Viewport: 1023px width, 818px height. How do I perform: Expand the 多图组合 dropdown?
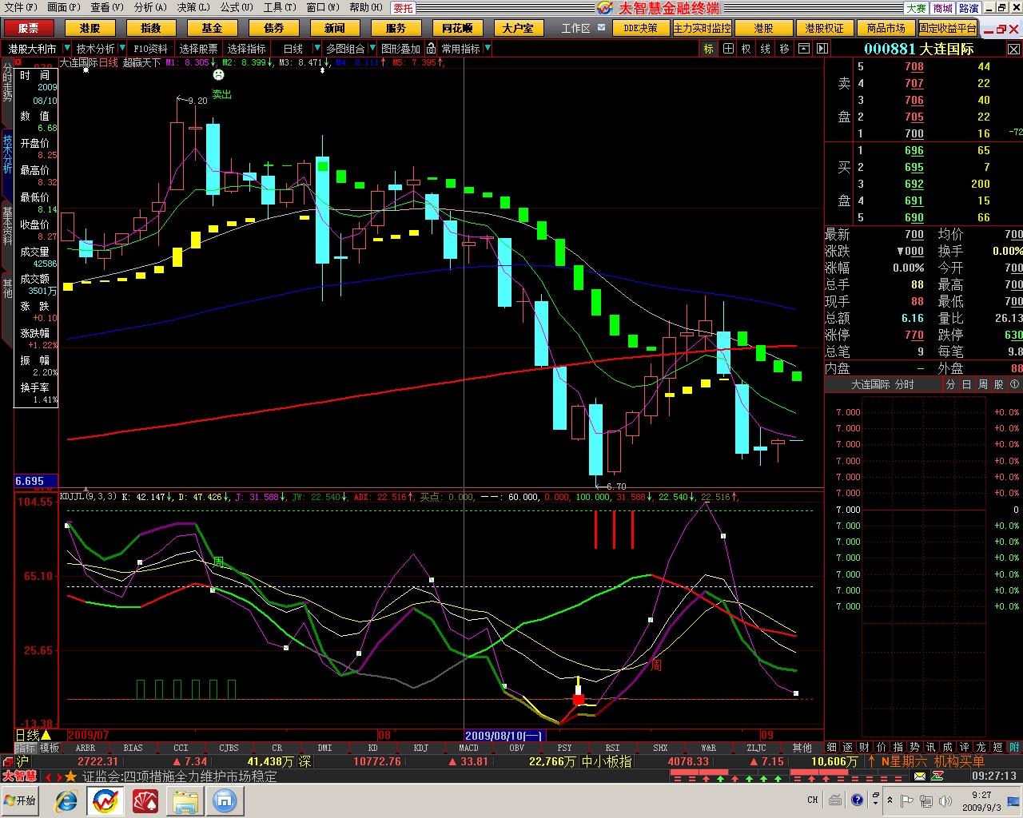click(x=372, y=49)
